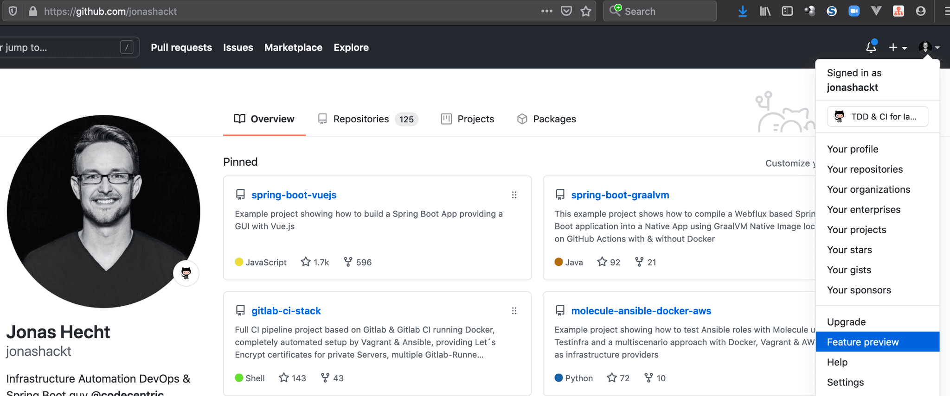The width and height of the screenshot is (950, 396).
Task: Open Your gists from user menu
Action: click(849, 270)
